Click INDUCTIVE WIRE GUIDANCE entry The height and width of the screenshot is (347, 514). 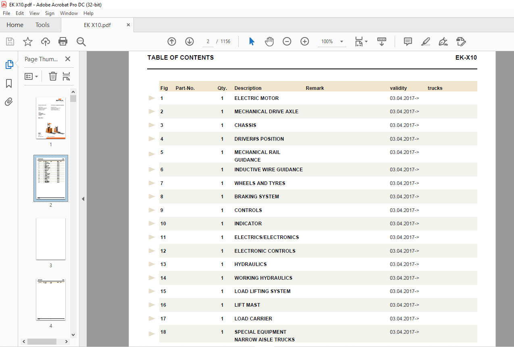tap(268, 170)
